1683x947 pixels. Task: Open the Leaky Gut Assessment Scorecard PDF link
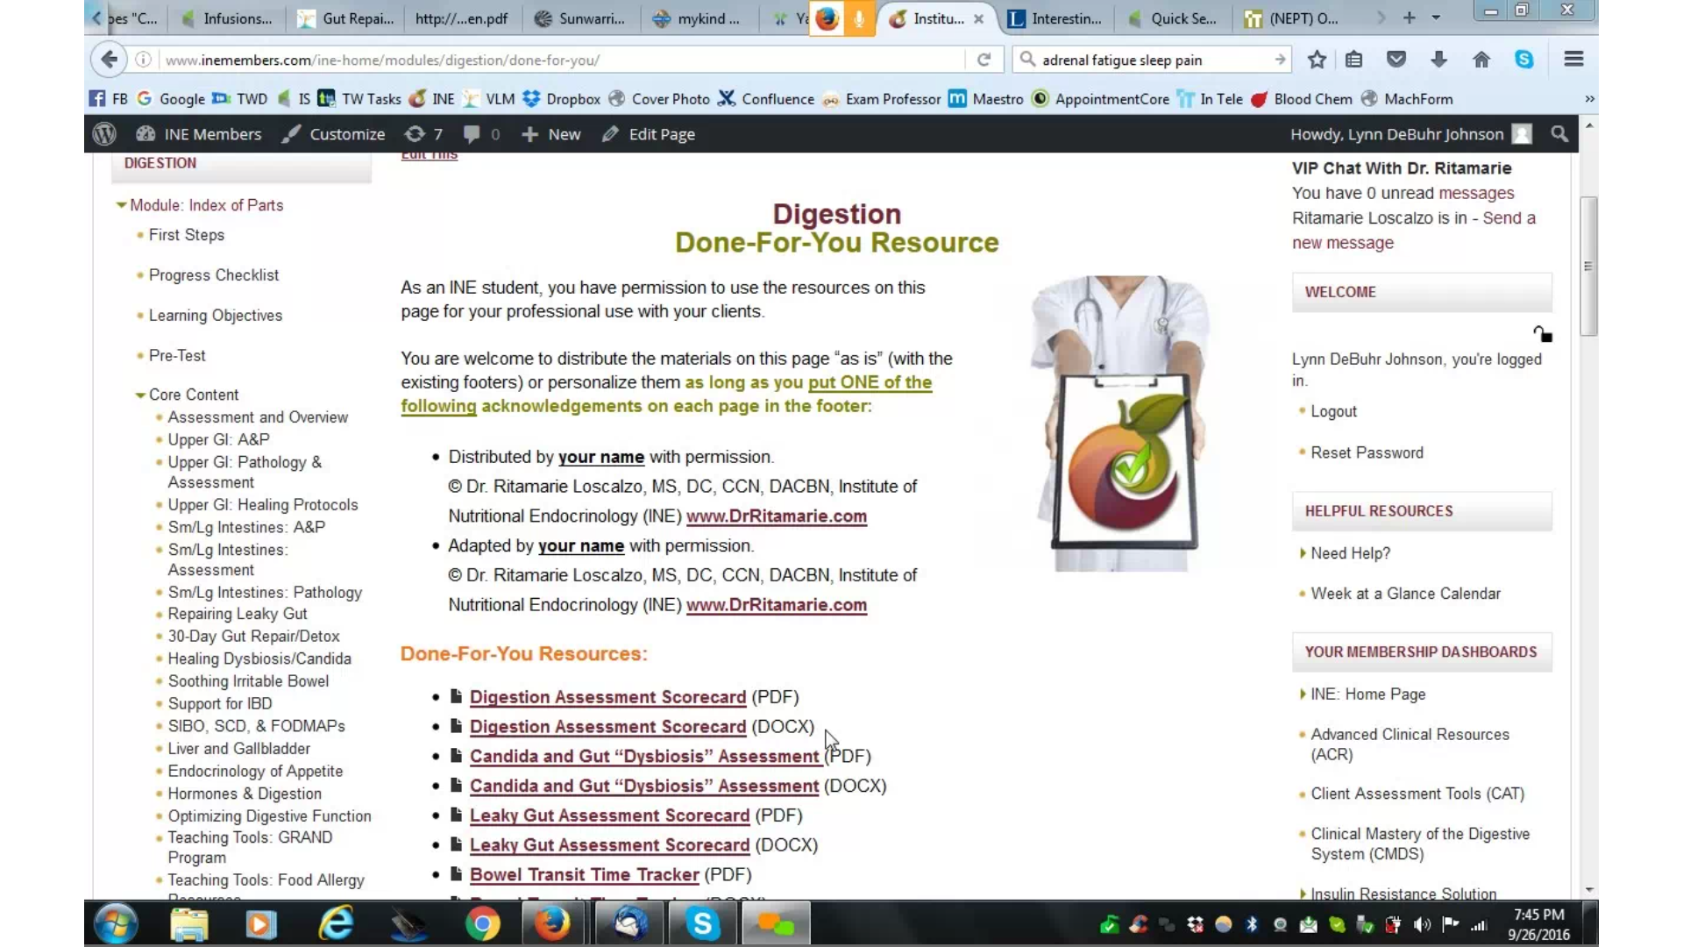[609, 815]
